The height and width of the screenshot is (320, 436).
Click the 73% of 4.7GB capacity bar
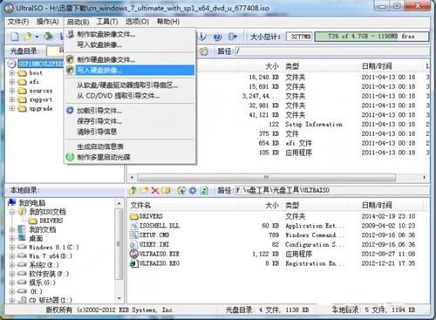pos(371,37)
